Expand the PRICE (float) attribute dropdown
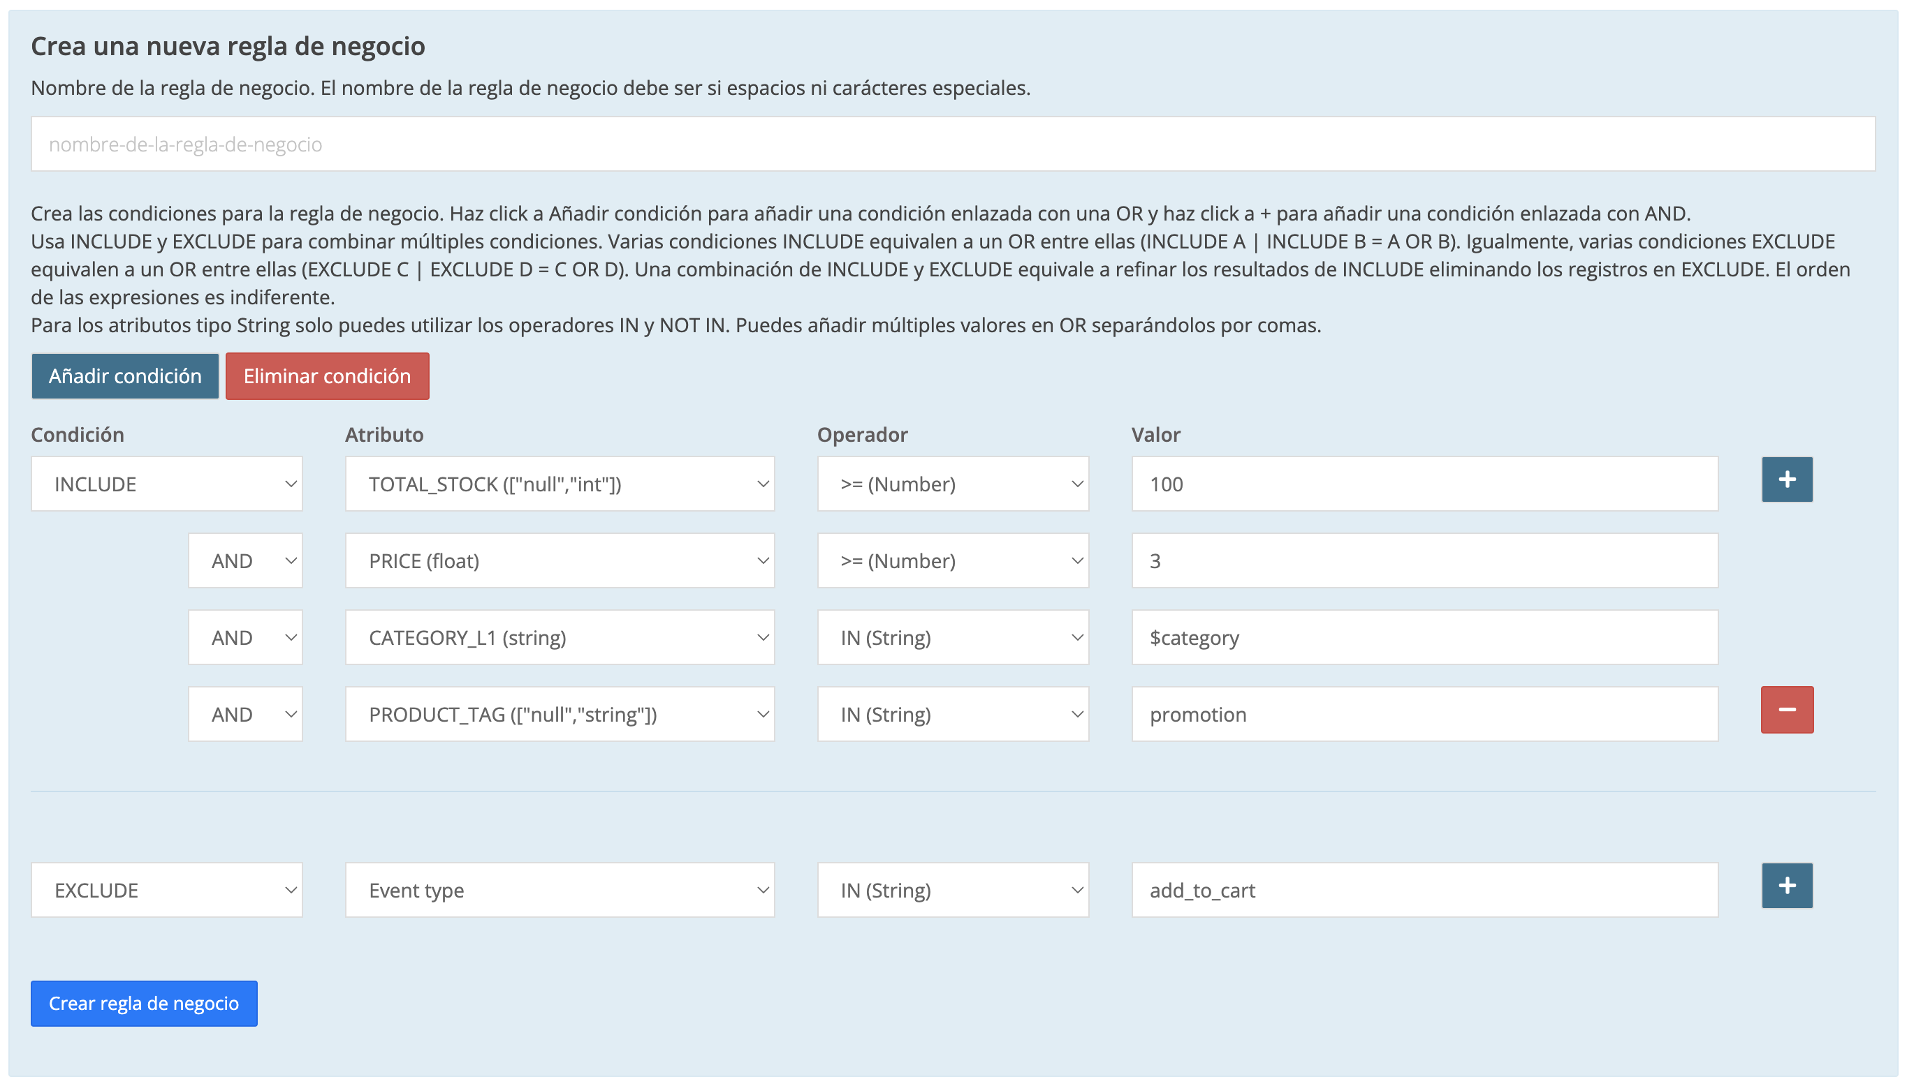Screen dimensions: 1907x1086 [x=559, y=561]
